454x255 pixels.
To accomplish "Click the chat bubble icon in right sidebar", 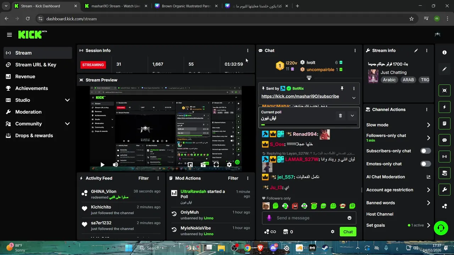I will point(444,140).
